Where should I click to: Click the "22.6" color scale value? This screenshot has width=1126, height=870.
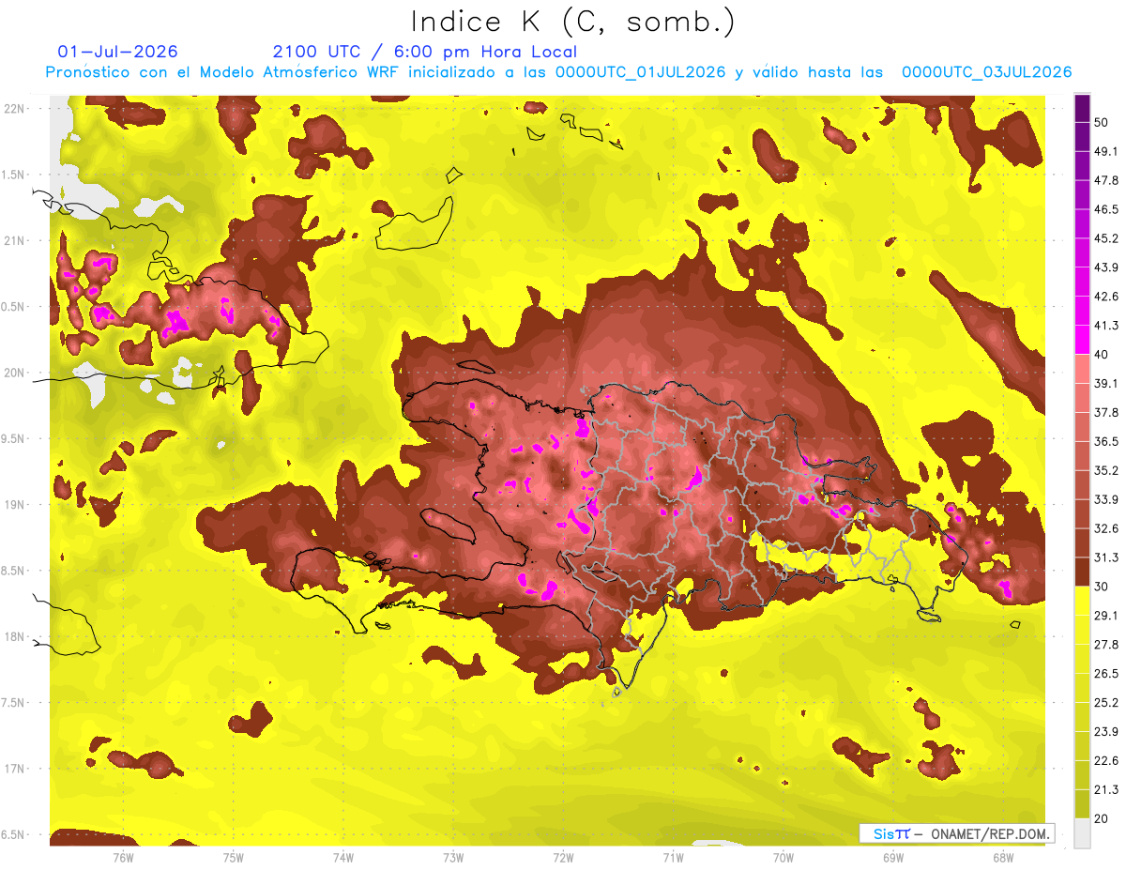pos(1107,760)
